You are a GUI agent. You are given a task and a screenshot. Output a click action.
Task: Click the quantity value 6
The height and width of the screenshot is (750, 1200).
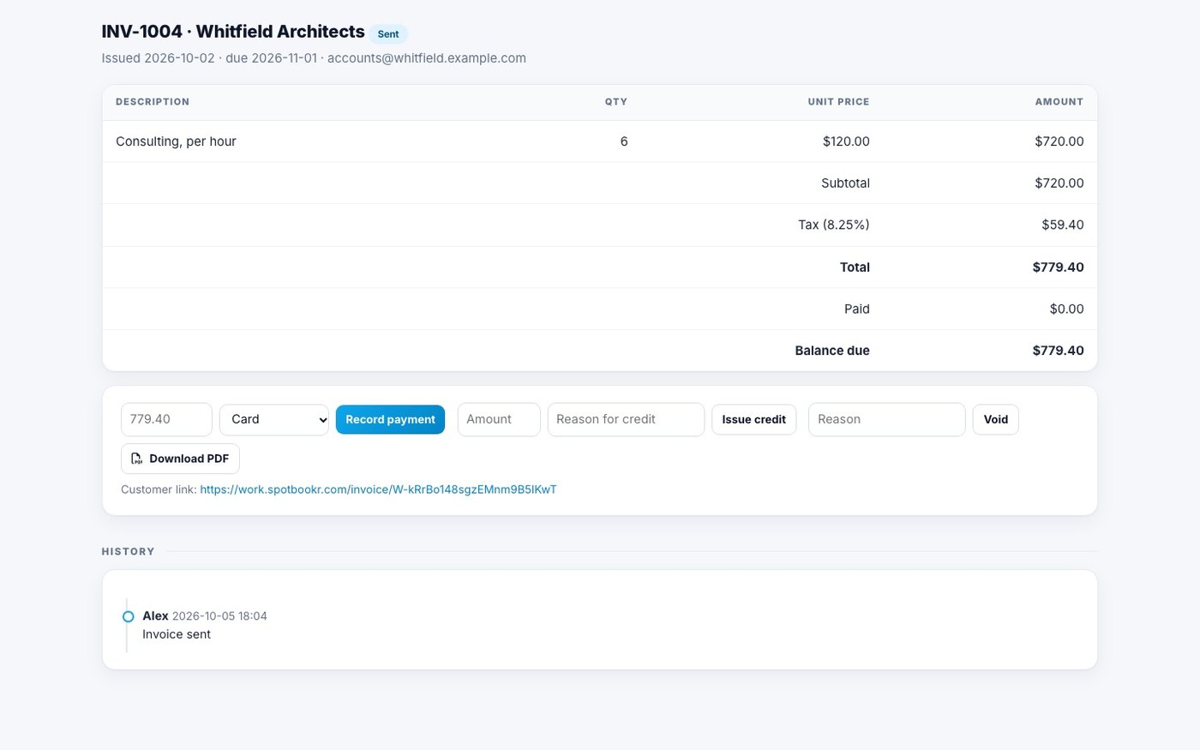(624, 141)
